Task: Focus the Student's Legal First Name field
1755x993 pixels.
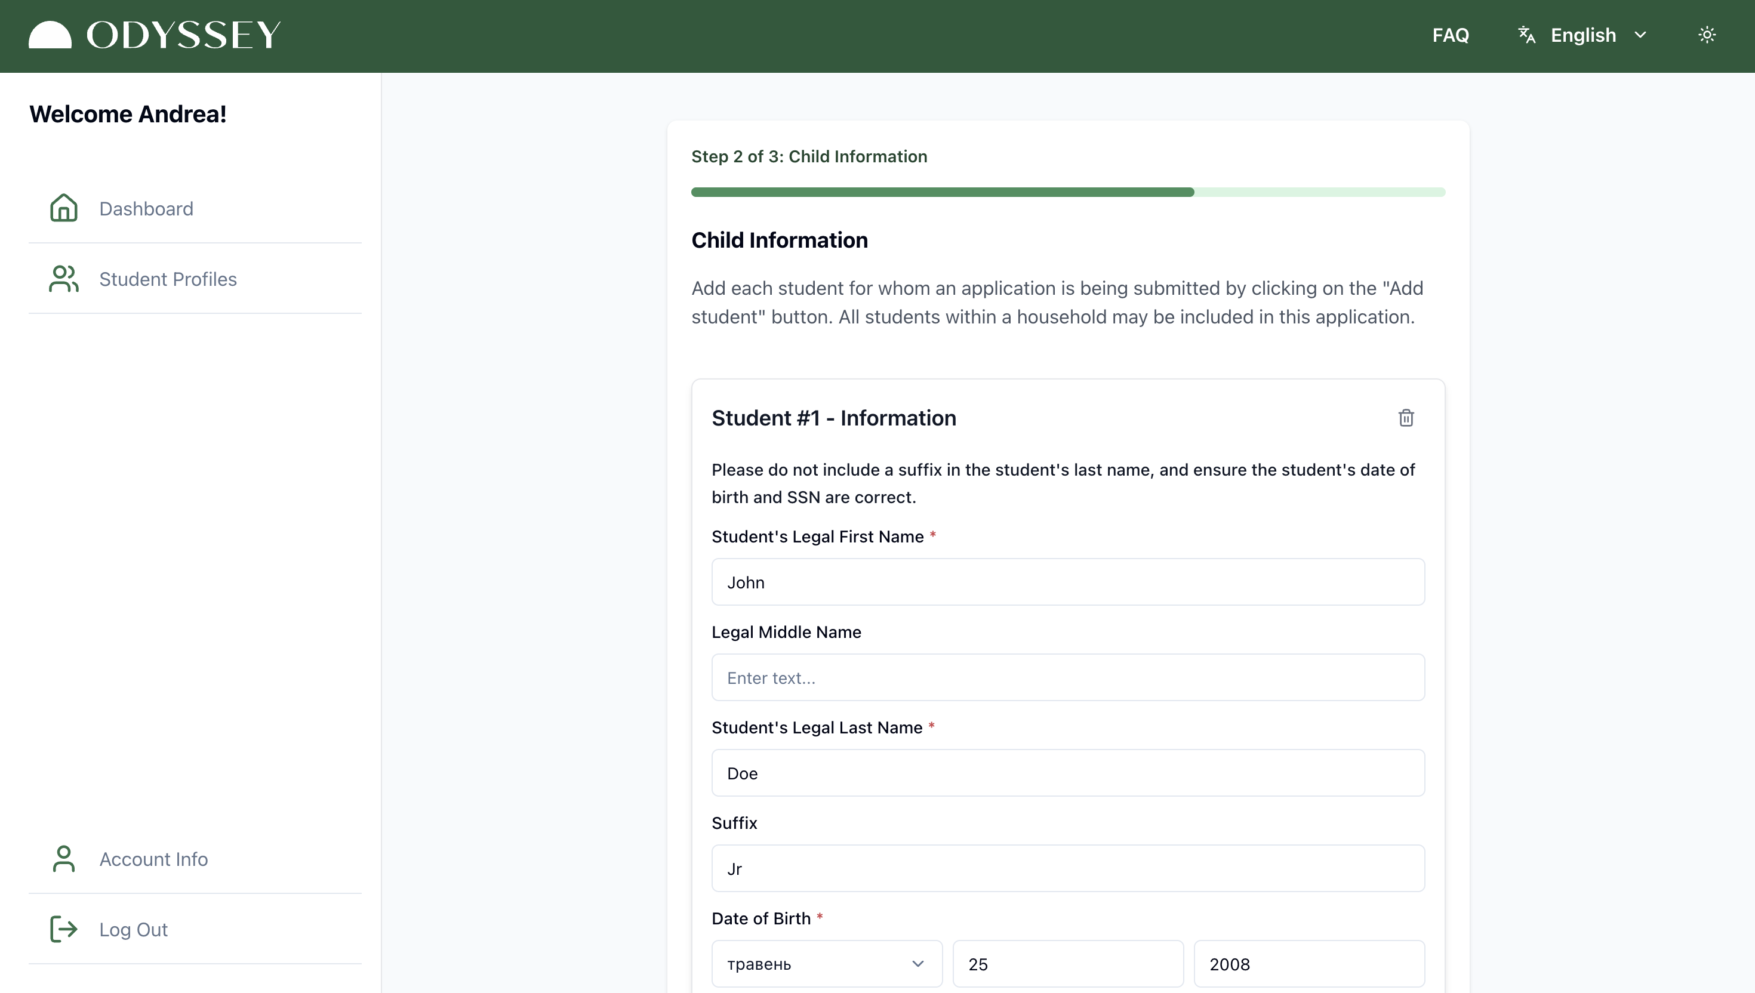Action: (x=1068, y=582)
